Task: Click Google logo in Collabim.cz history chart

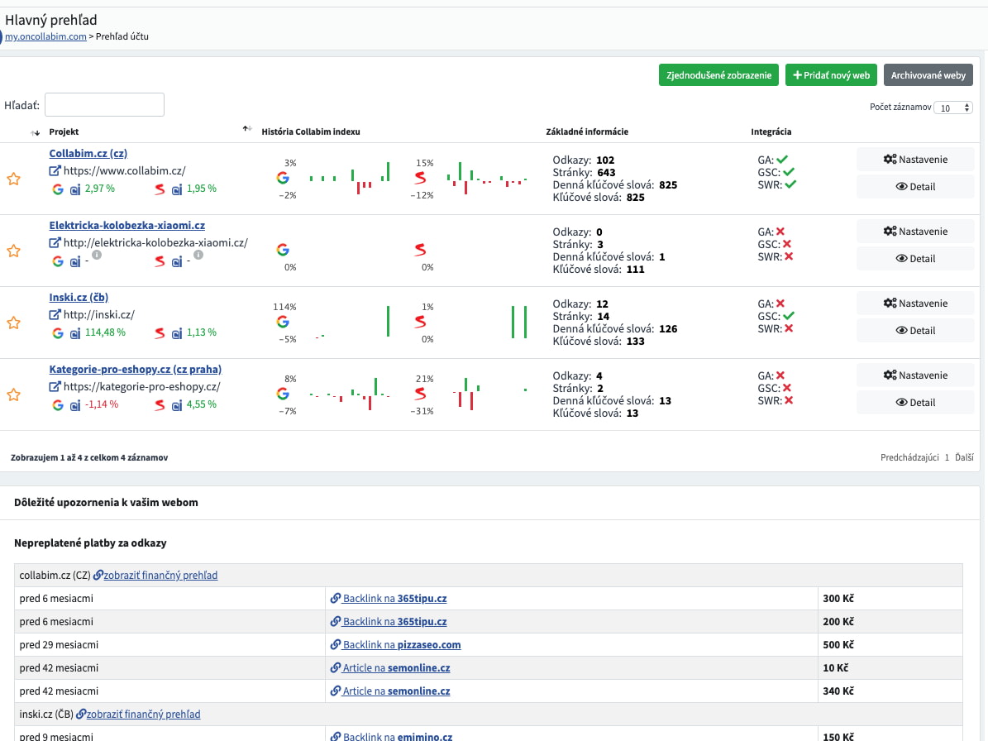Action: click(283, 179)
